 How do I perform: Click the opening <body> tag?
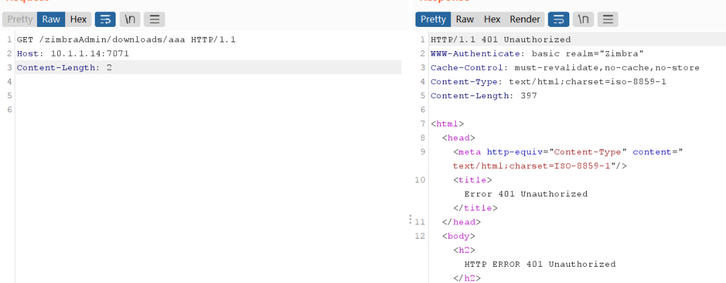458,236
